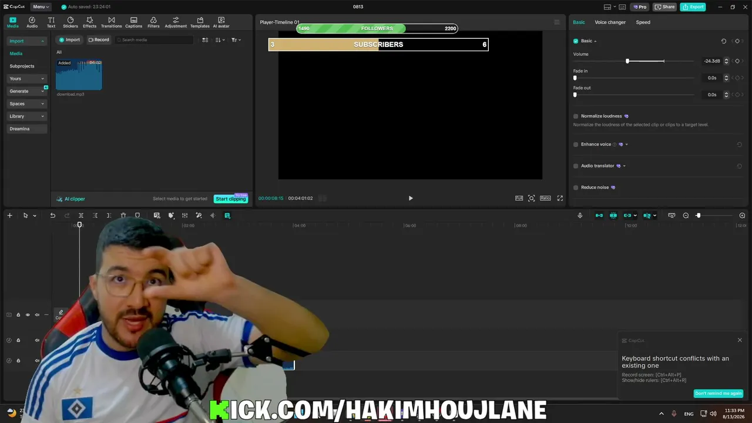The image size is (752, 423).
Task: Open the Text tool panel
Action: (51, 22)
